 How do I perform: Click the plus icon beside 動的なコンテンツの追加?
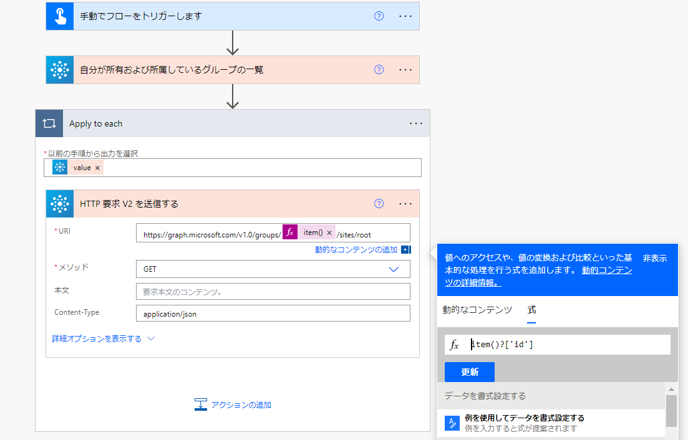(x=406, y=250)
